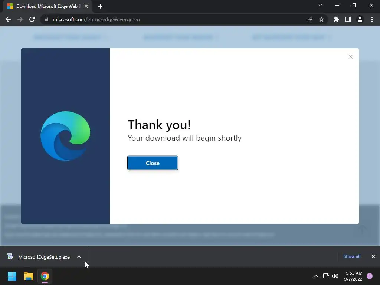This screenshot has height=285, width=380.
Task: Open the Extensions puzzle icon
Action: (x=336, y=19)
